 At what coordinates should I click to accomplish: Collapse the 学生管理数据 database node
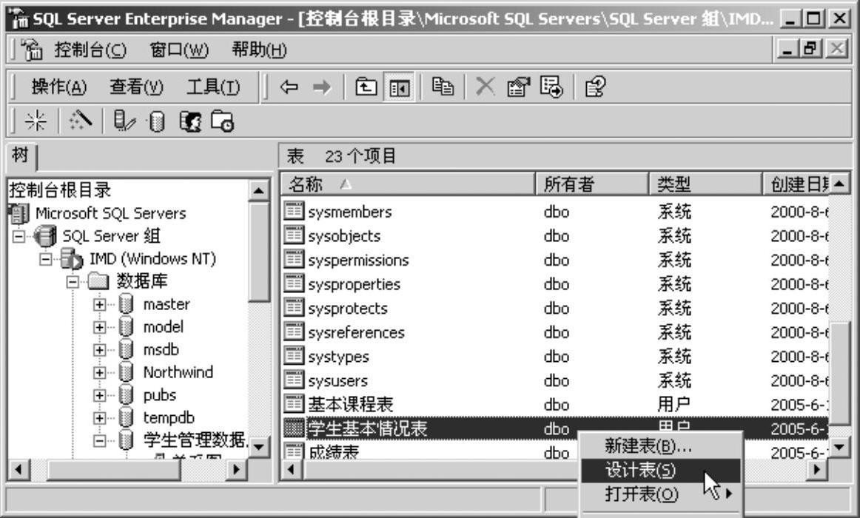pos(99,440)
